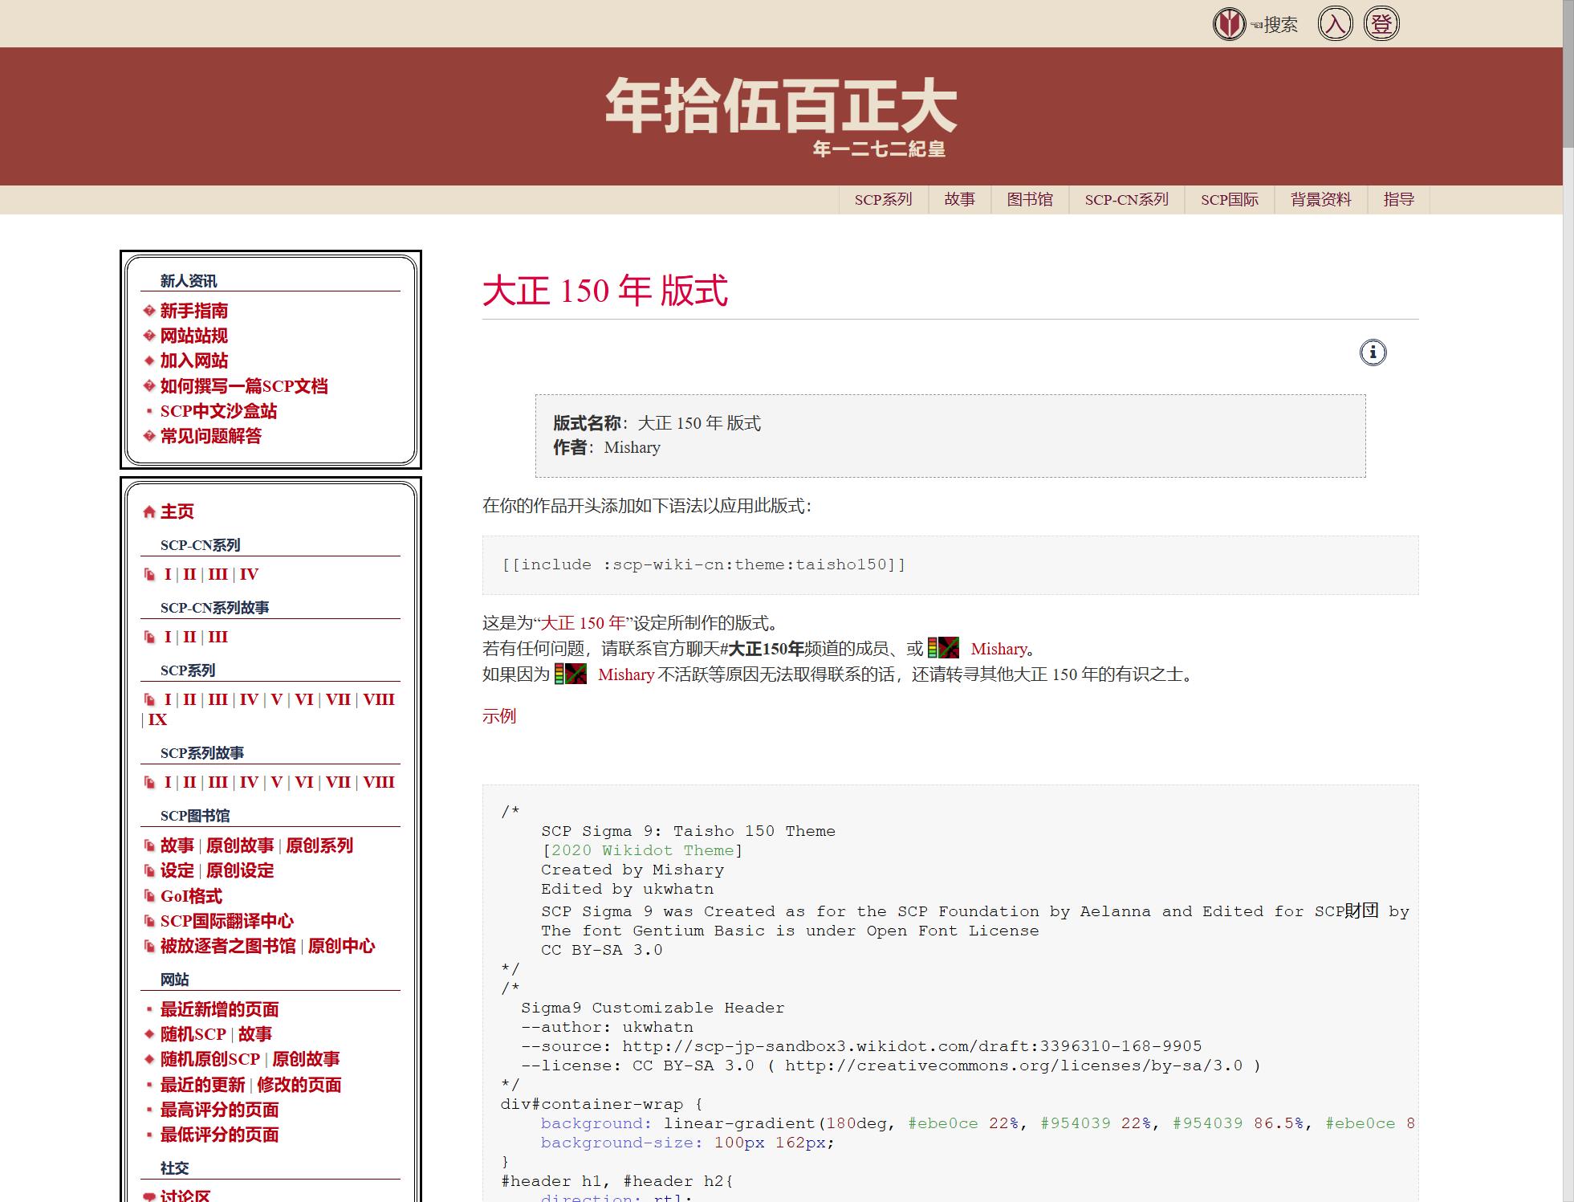1574x1202 pixels.
Task: Click the document icon beside SCP-CN系列 numerals
Action: tap(149, 575)
